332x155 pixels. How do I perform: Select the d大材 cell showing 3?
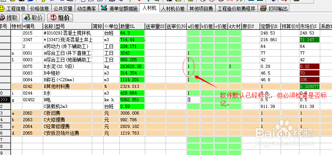point(235,66)
